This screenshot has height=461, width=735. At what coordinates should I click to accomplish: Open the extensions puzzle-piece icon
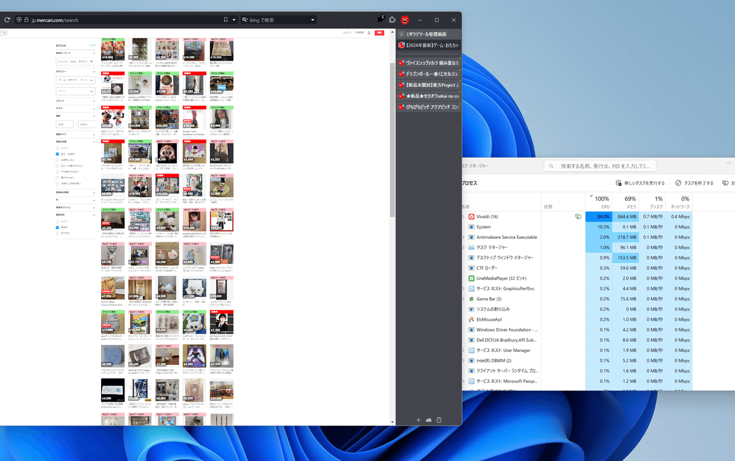393,20
